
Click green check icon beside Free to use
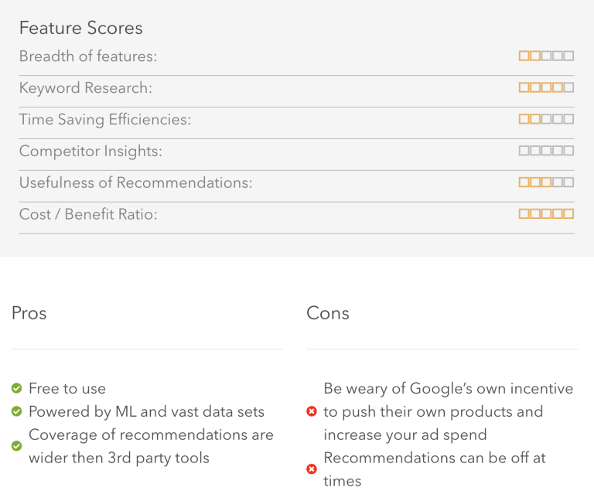[17, 388]
